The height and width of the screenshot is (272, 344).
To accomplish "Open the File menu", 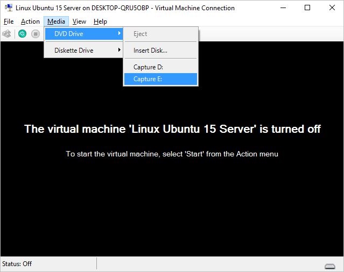I will coord(9,22).
